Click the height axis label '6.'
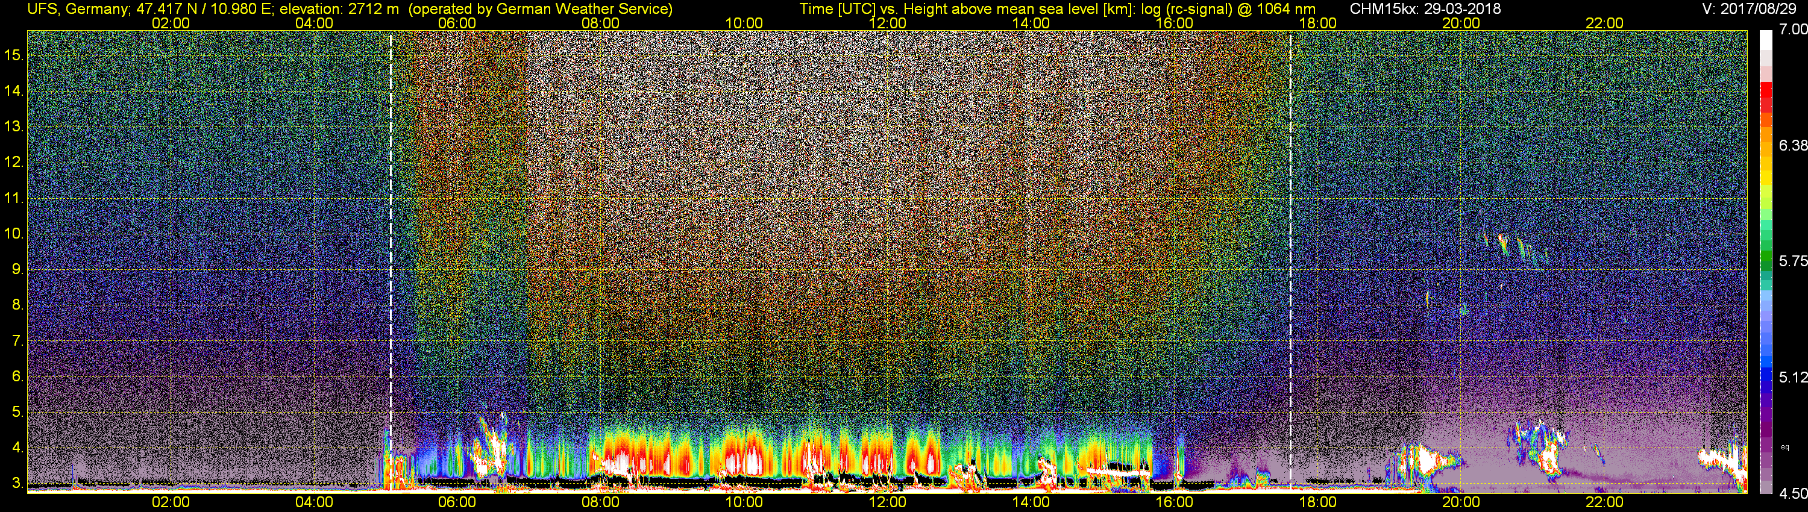The width and height of the screenshot is (1808, 512). pyautogui.click(x=17, y=376)
